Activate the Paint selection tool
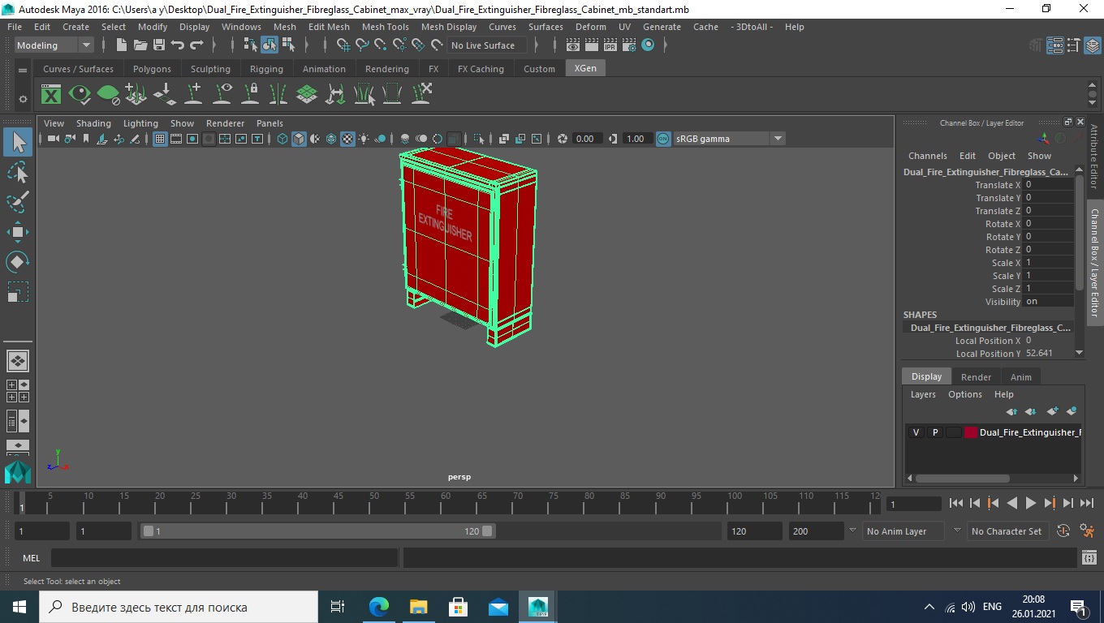Image resolution: width=1104 pixels, height=623 pixels. click(x=18, y=202)
